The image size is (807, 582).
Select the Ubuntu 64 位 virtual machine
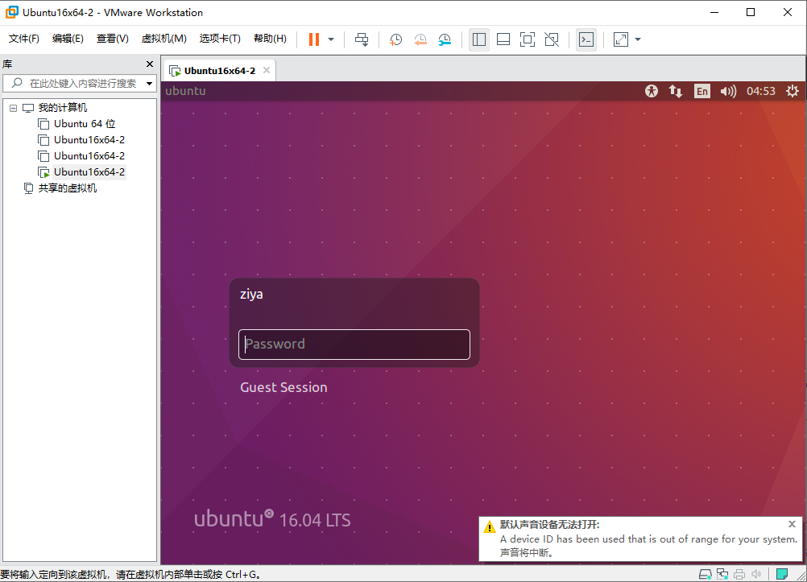(85, 123)
